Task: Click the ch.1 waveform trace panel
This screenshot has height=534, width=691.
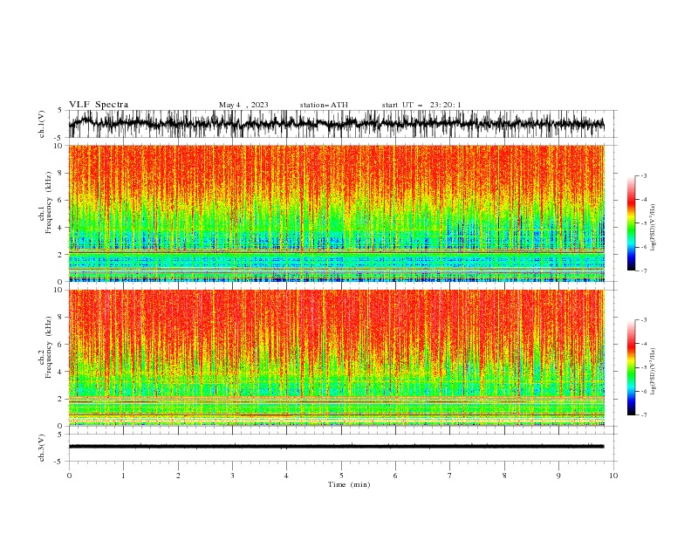Action: (x=343, y=124)
